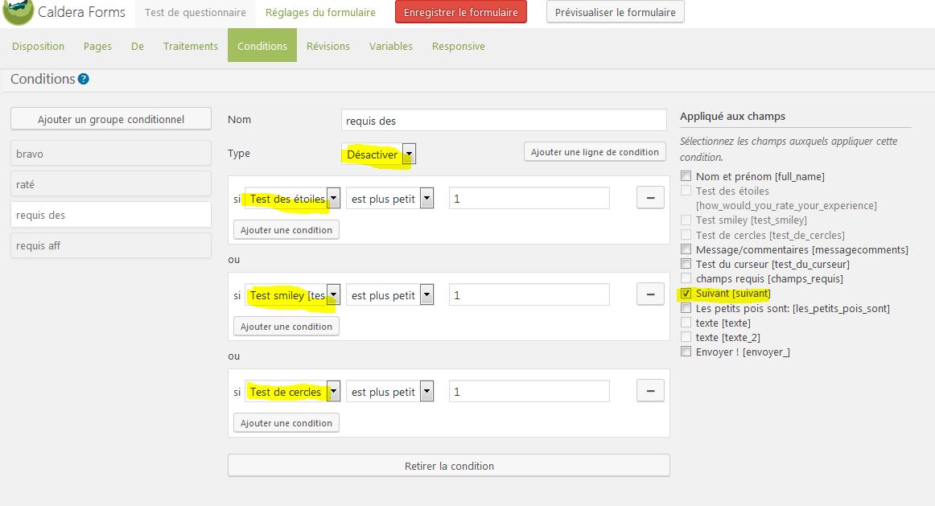This screenshot has height=506, width=935.
Task: Open comparison dropdown in the Test smiley row
Action: point(389,295)
